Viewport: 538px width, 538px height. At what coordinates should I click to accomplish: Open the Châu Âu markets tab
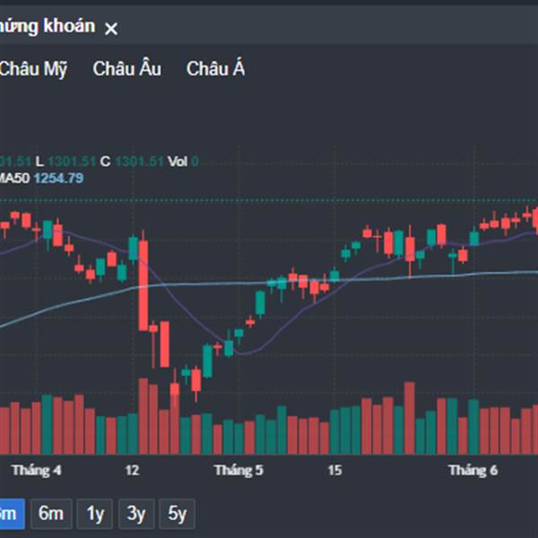pos(127,69)
